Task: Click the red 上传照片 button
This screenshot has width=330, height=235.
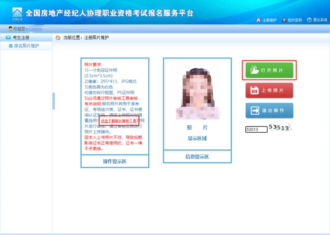Action: point(269,90)
